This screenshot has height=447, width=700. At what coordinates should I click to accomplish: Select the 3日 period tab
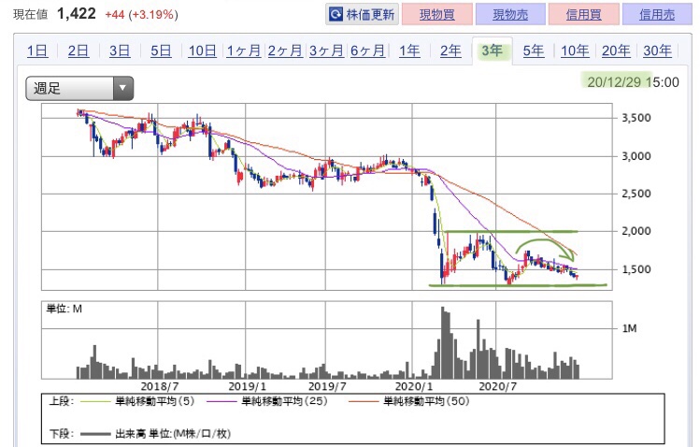coord(120,50)
